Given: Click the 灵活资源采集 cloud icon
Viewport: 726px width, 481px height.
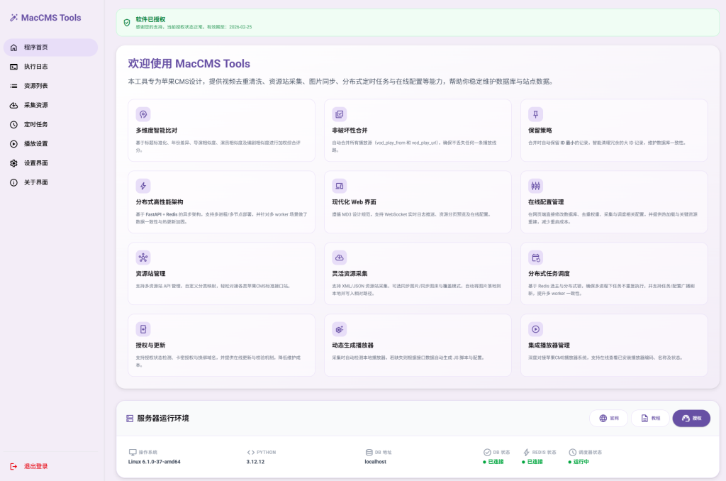Looking at the screenshot, I should pos(340,258).
